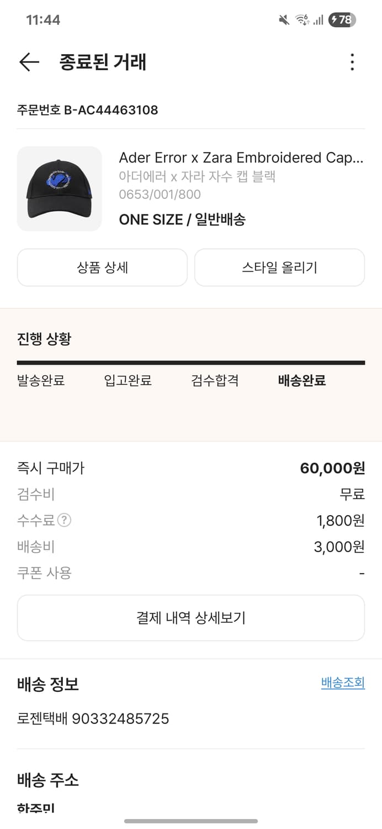Tap the progress bar above shipping stages

pos(191,362)
